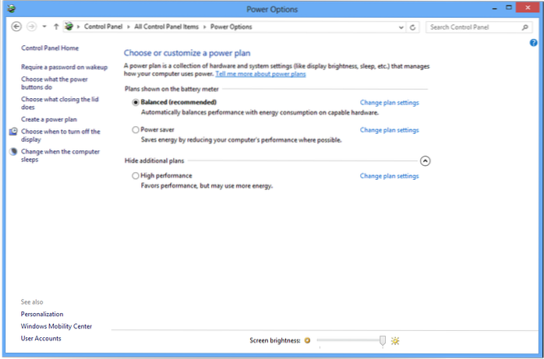Click the sleep moon icon in sidebar
The image size is (544, 359).
pos(13,152)
